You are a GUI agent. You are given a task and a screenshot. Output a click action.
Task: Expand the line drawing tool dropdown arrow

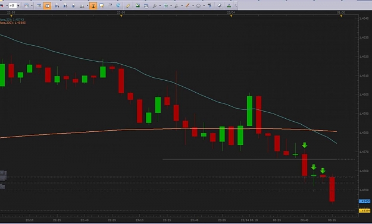click(x=193, y=6)
